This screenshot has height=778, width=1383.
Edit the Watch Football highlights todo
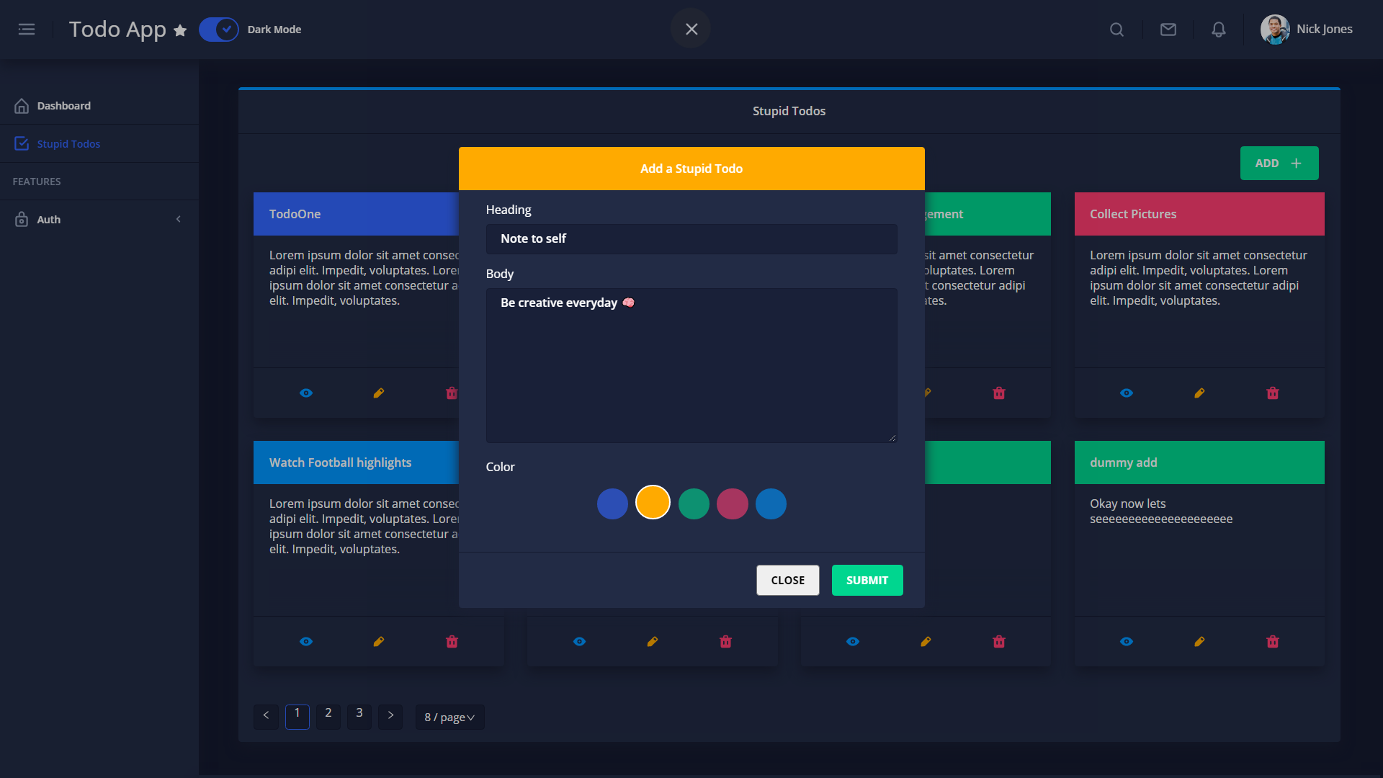(x=379, y=642)
